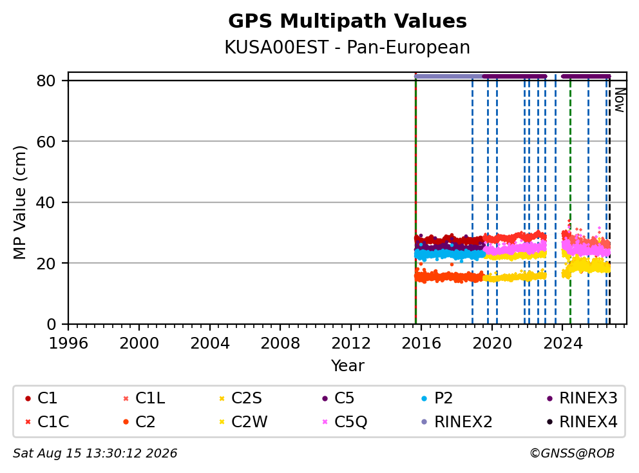The width and height of the screenshot is (639, 473).
Task: Click the ©GNSS@ROB credit text
Action: pos(572,453)
